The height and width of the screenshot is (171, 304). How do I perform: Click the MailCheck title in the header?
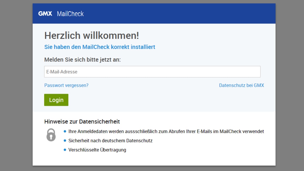pyautogui.click(x=70, y=14)
